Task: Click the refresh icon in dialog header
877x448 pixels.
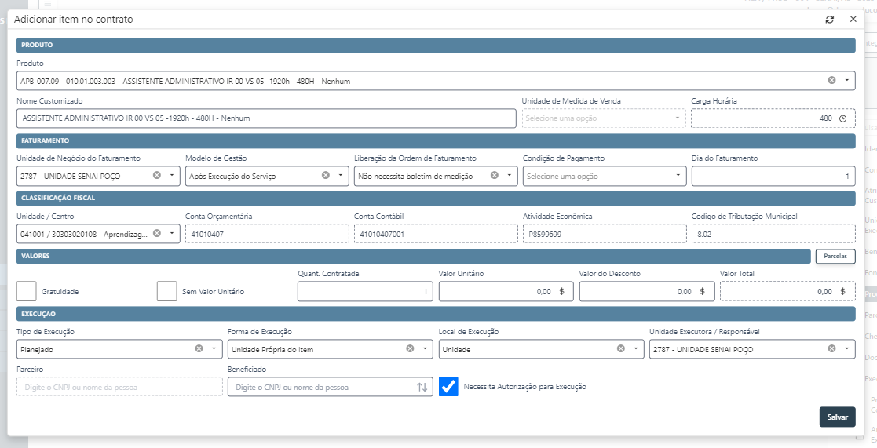Action: [830, 20]
